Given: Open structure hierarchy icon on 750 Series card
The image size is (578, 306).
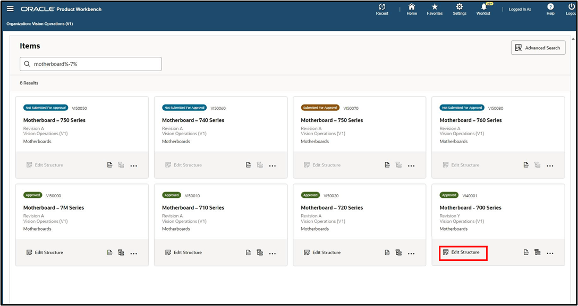Looking at the screenshot, I should 398,165.
